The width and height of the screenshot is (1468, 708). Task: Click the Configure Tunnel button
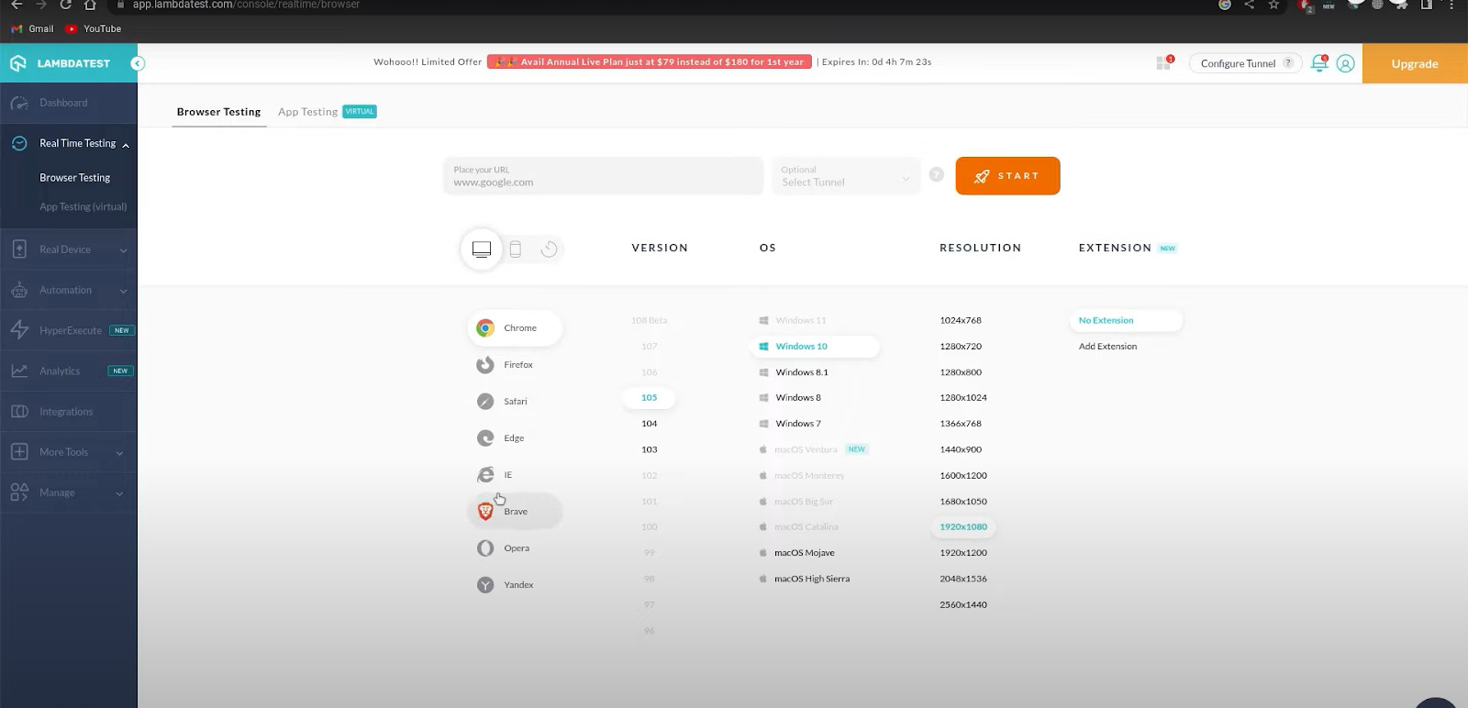tap(1245, 63)
